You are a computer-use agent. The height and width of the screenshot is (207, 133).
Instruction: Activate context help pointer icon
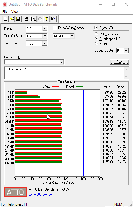[x=53, y=19]
